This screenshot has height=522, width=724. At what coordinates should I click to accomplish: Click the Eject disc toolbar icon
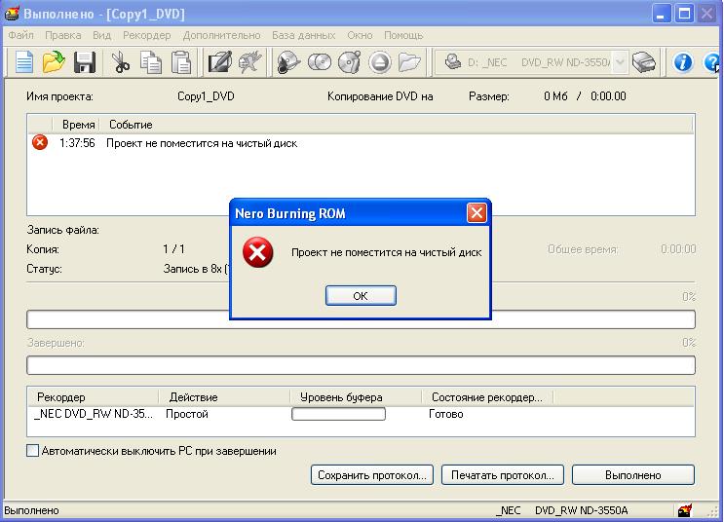click(379, 62)
